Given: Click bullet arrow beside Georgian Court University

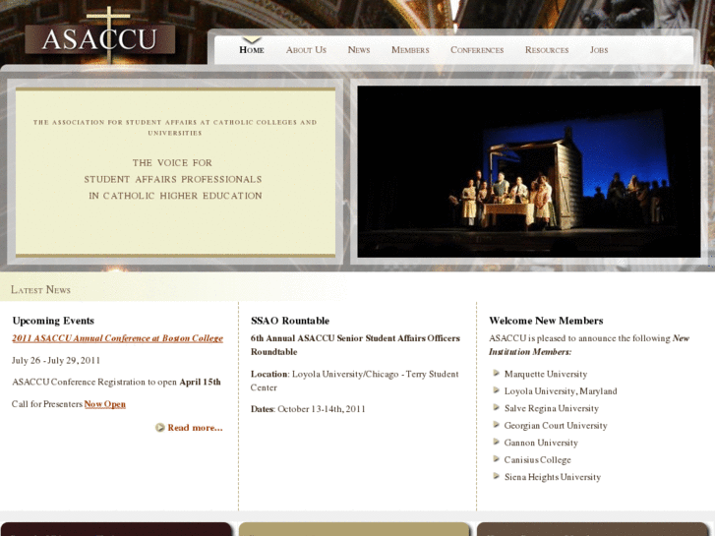Looking at the screenshot, I should 497,425.
